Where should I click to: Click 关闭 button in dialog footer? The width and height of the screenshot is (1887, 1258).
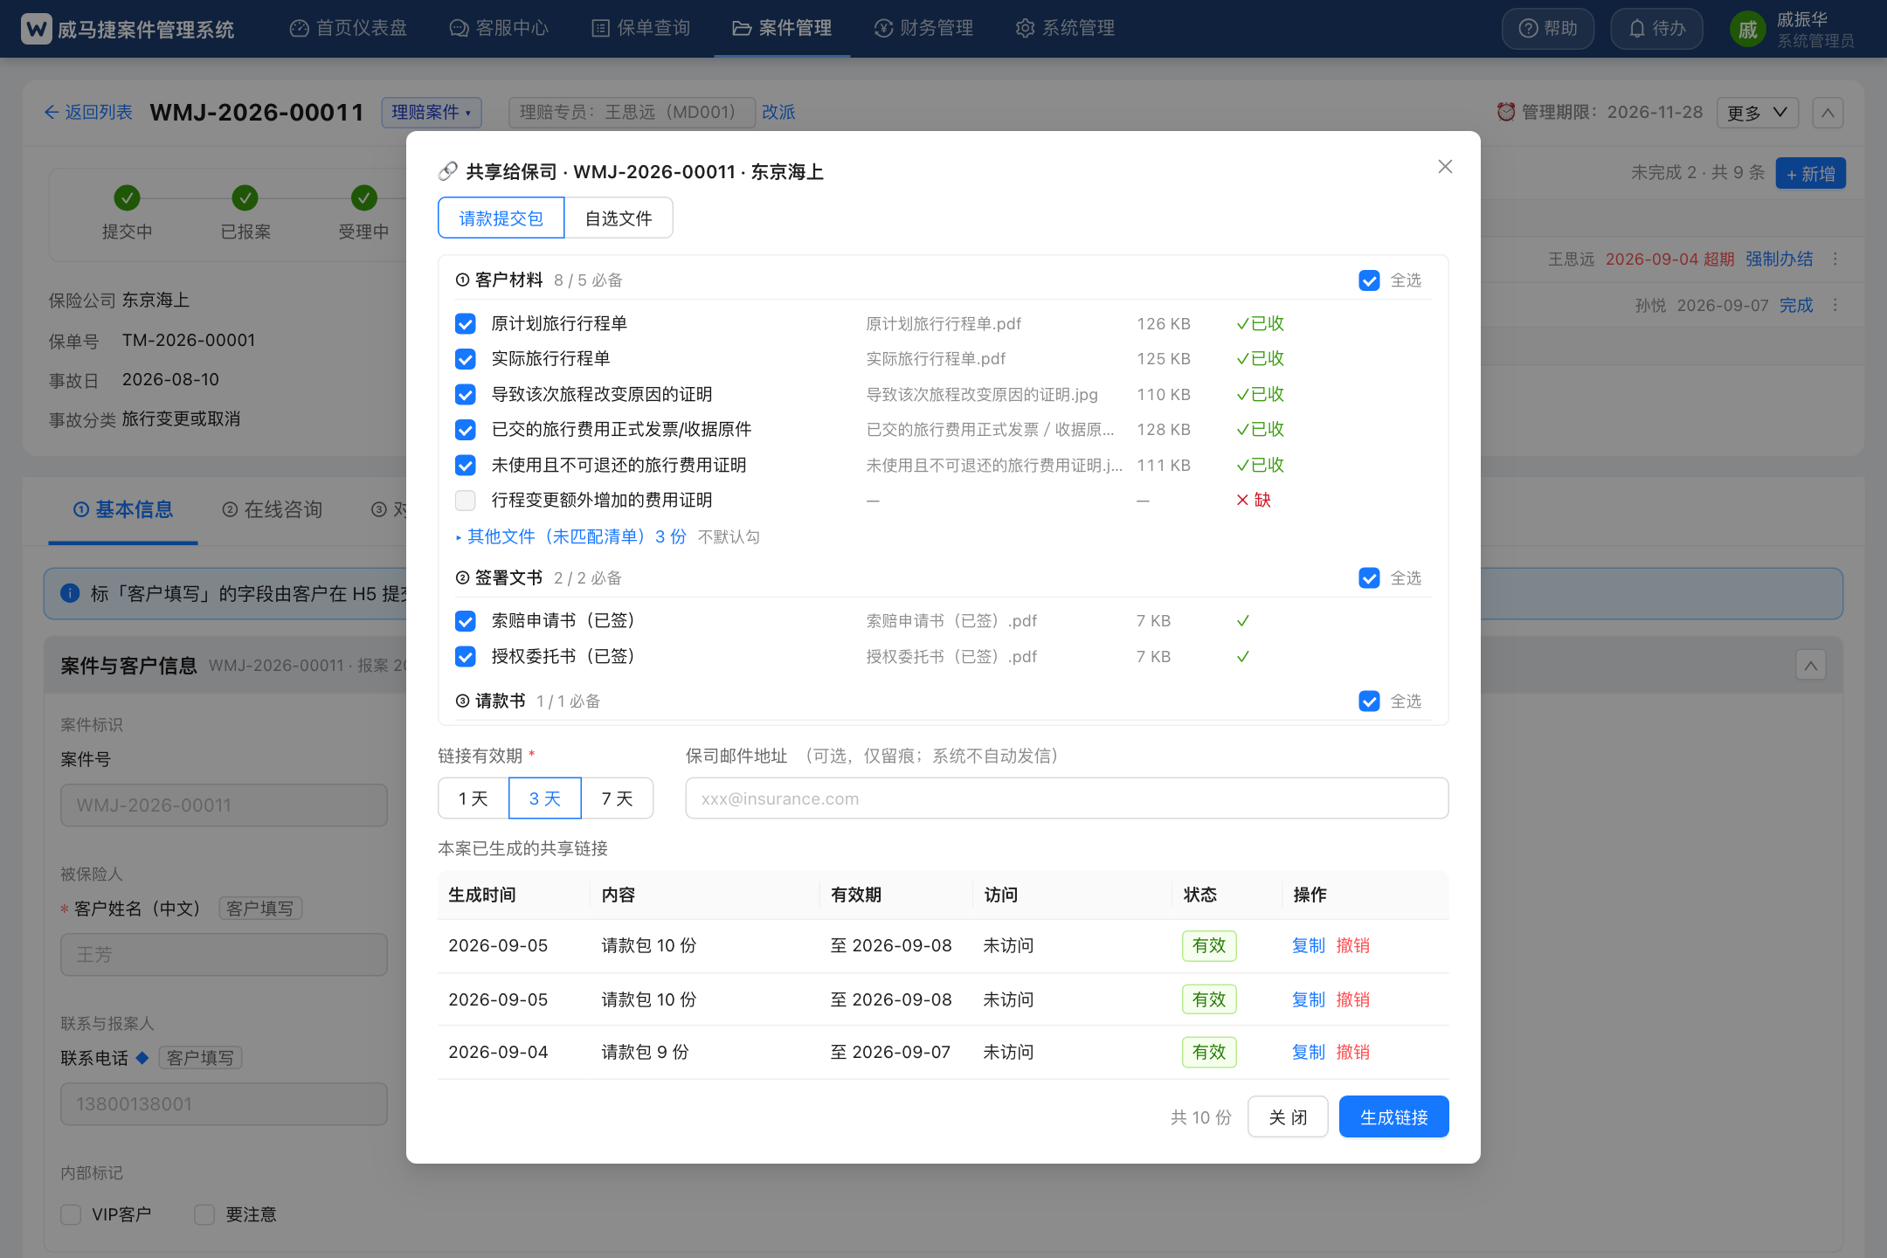click(1288, 1116)
